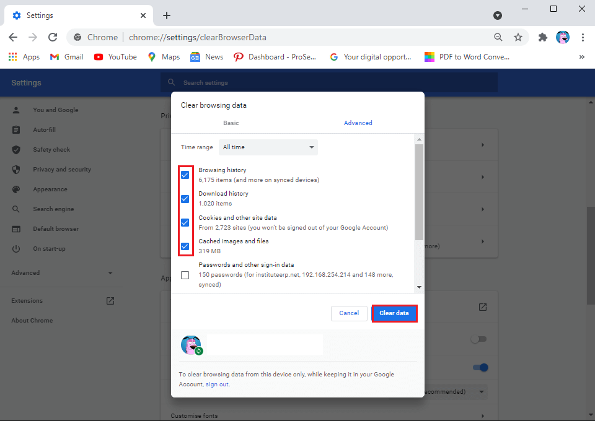Open Chrome three-dot menu

coord(583,37)
